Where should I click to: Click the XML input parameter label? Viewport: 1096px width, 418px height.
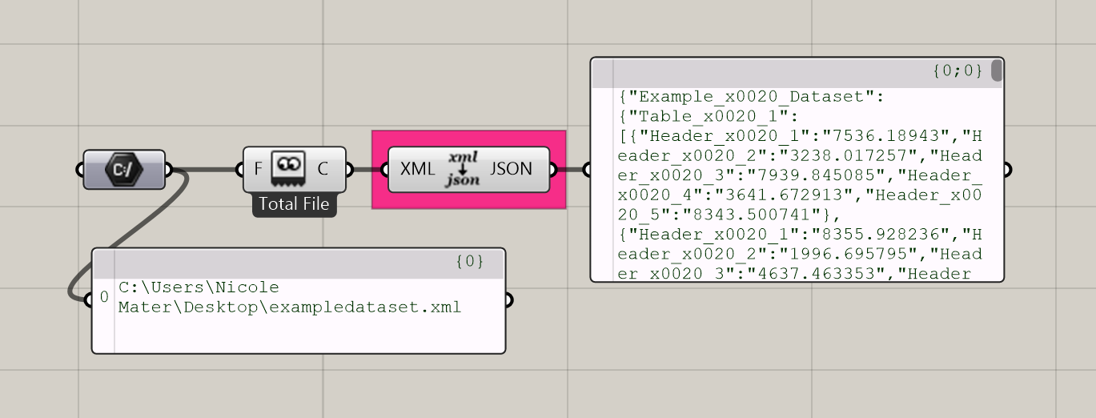417,170
